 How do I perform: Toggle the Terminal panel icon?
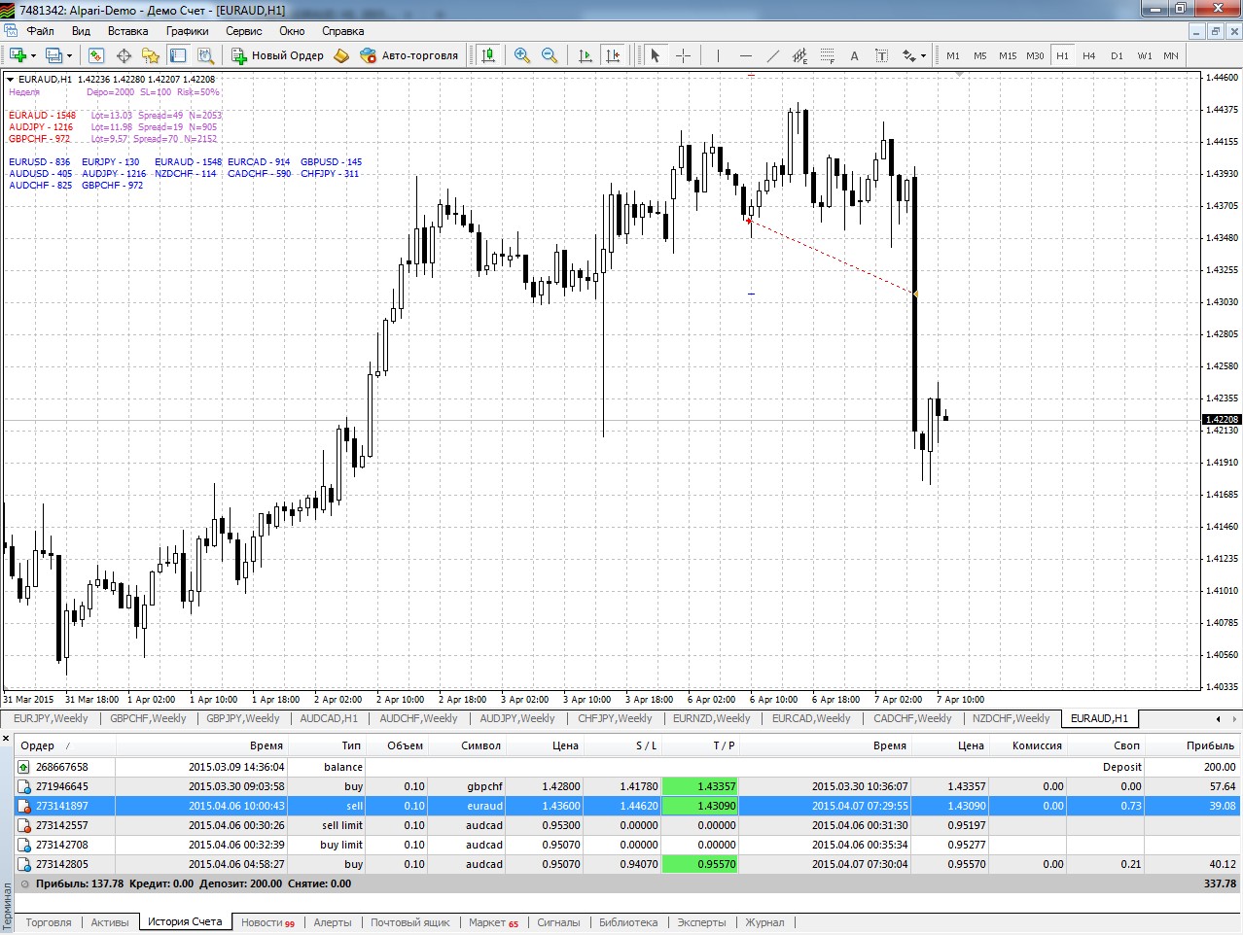(x=178, y=55)
